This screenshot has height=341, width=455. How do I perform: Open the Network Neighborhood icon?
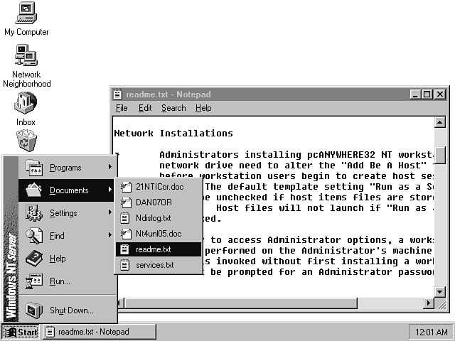pyautogui.click(x=26, y=56)
